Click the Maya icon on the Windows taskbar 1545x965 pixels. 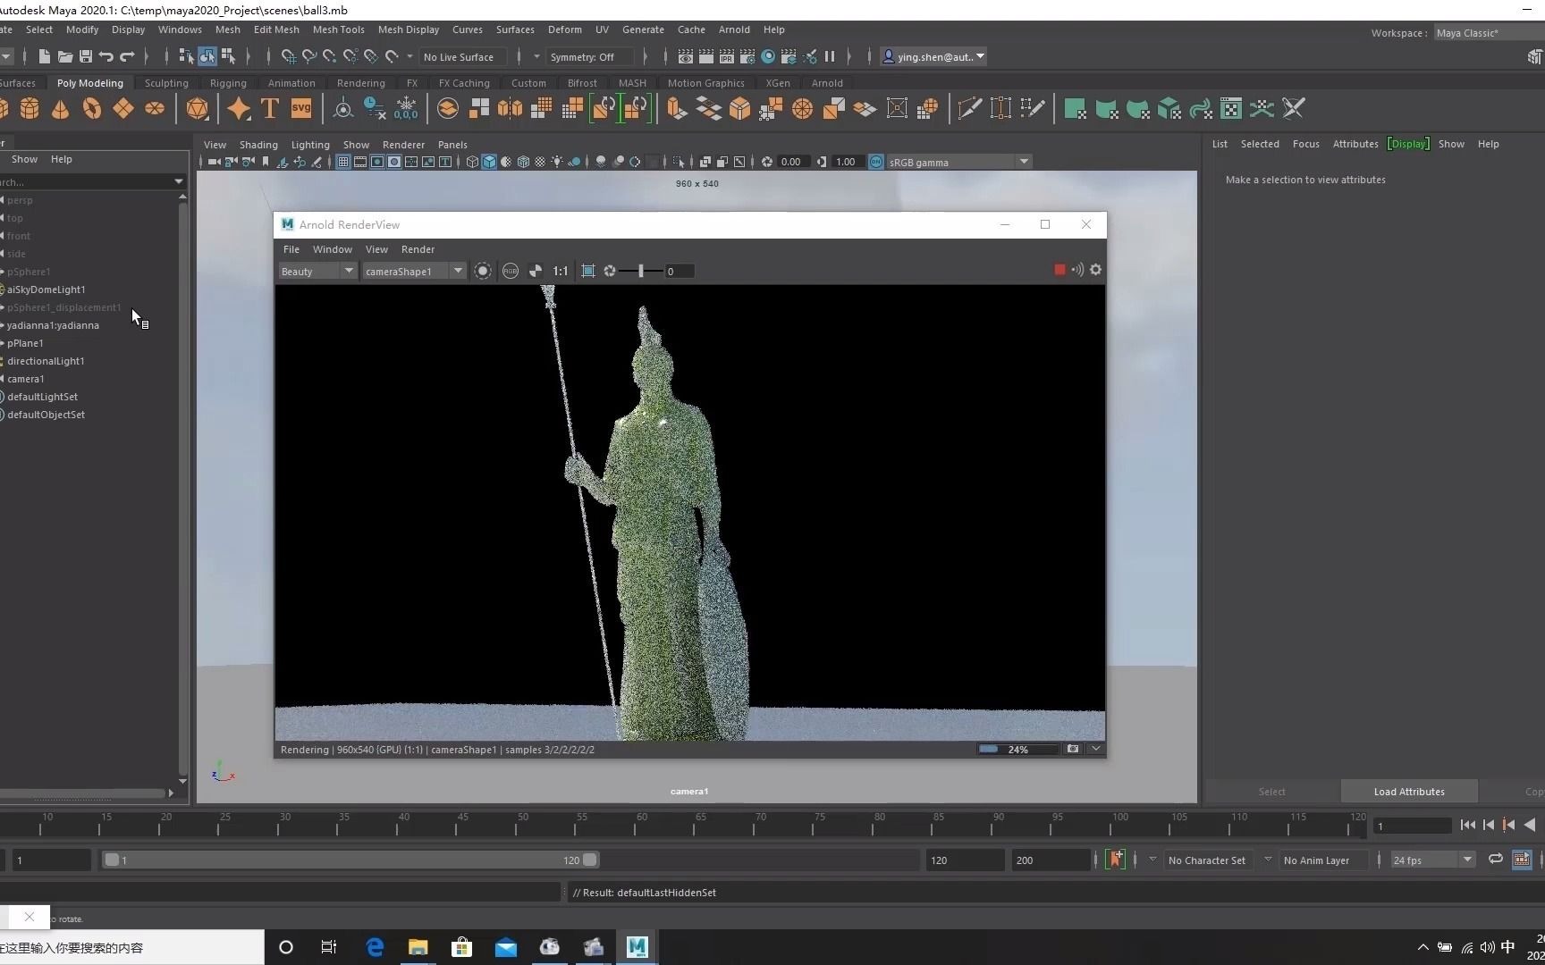(637, 946)
